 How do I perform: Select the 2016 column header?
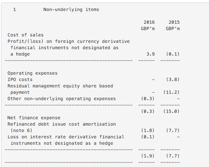[149, 22]
